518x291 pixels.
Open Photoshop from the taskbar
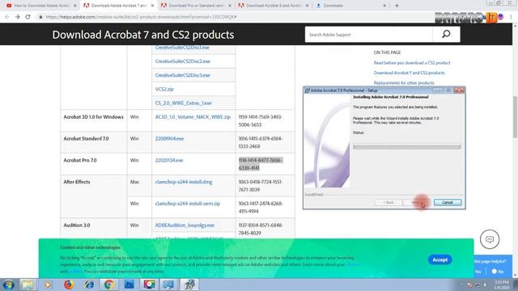(x=129, y=285)
